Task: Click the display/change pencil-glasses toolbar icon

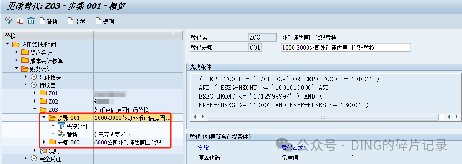Action: click(x=9, y=21)
